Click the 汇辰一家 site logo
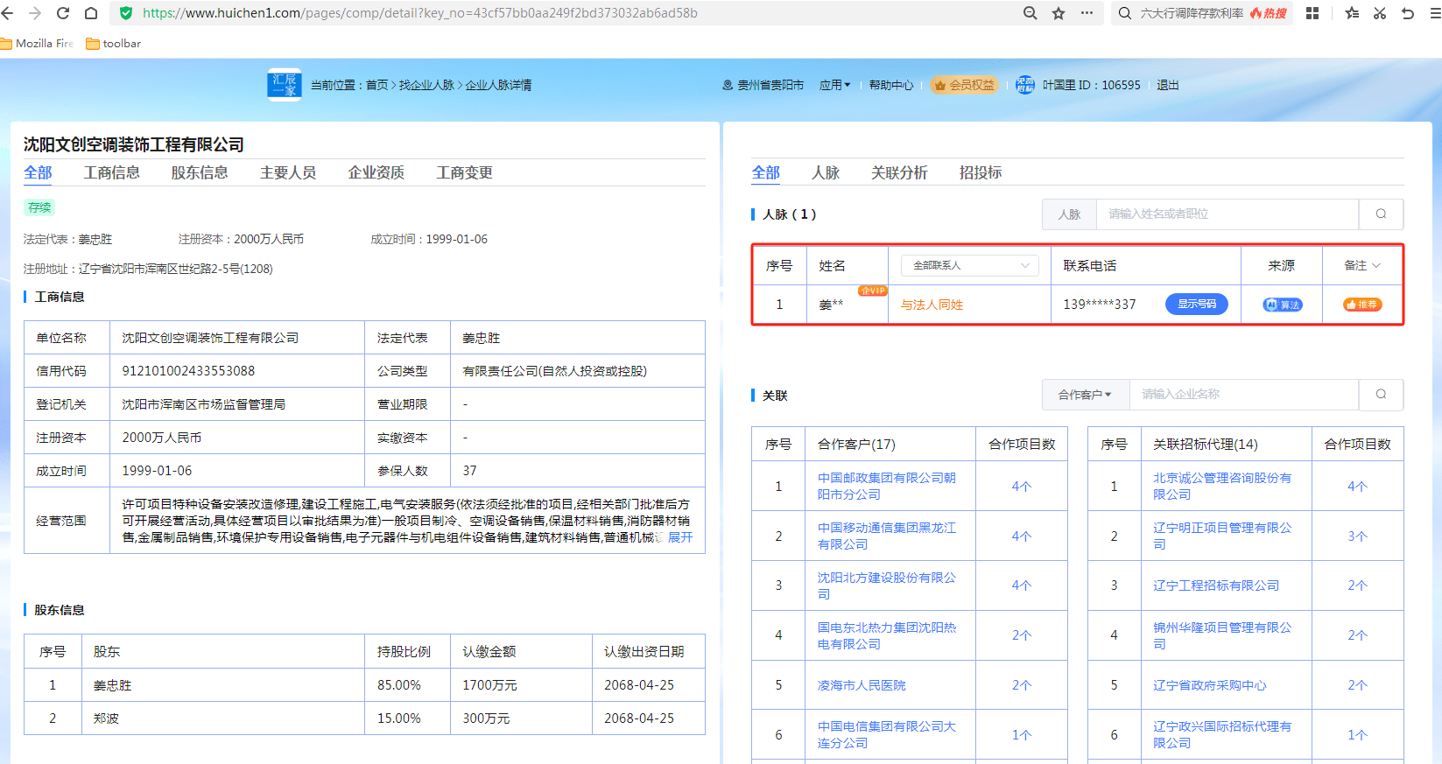Screen dimensions: 1442x764 tap(285, 85)
